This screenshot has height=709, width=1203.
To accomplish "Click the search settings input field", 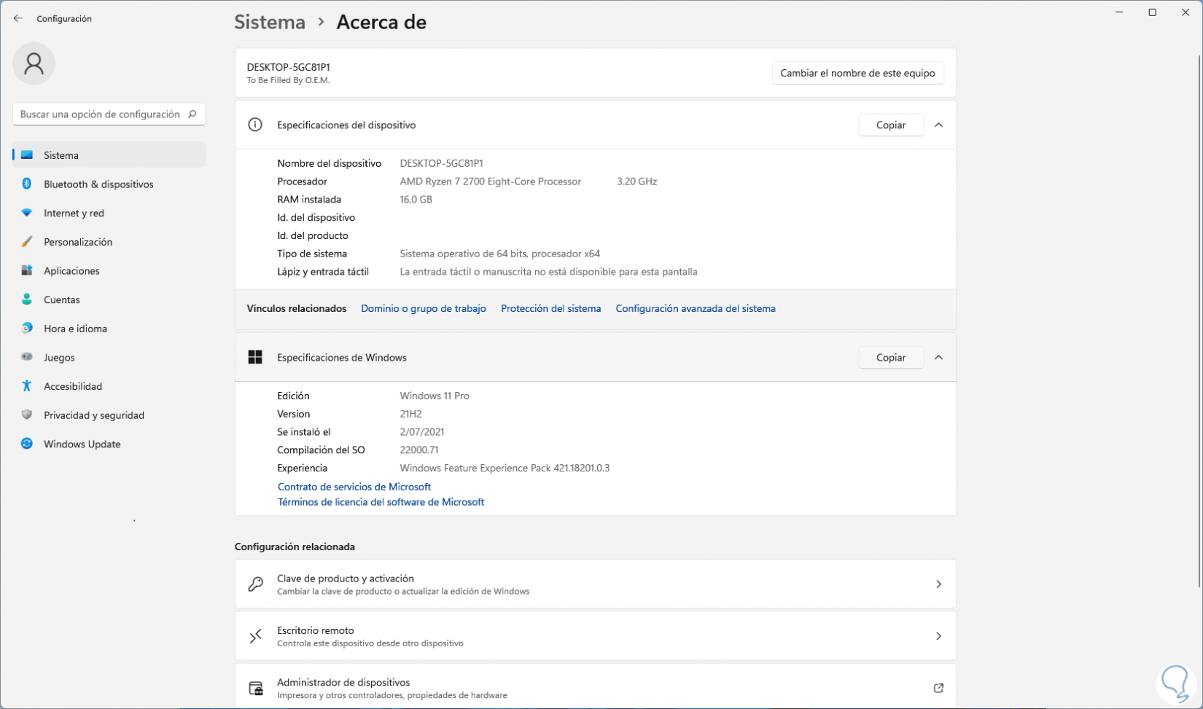I will [x=101, y=114].
